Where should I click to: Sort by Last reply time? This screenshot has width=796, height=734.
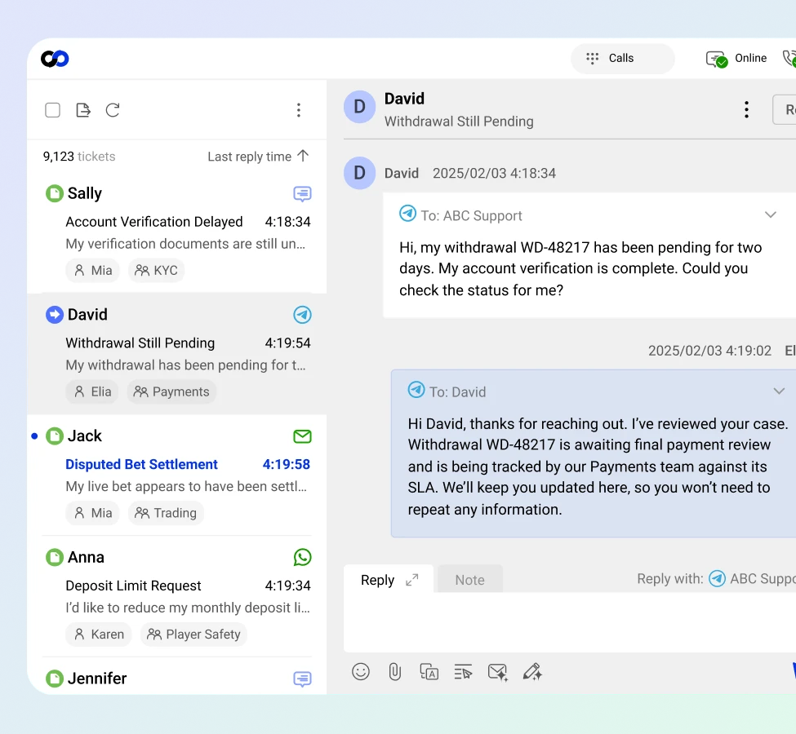coord(249,157)
